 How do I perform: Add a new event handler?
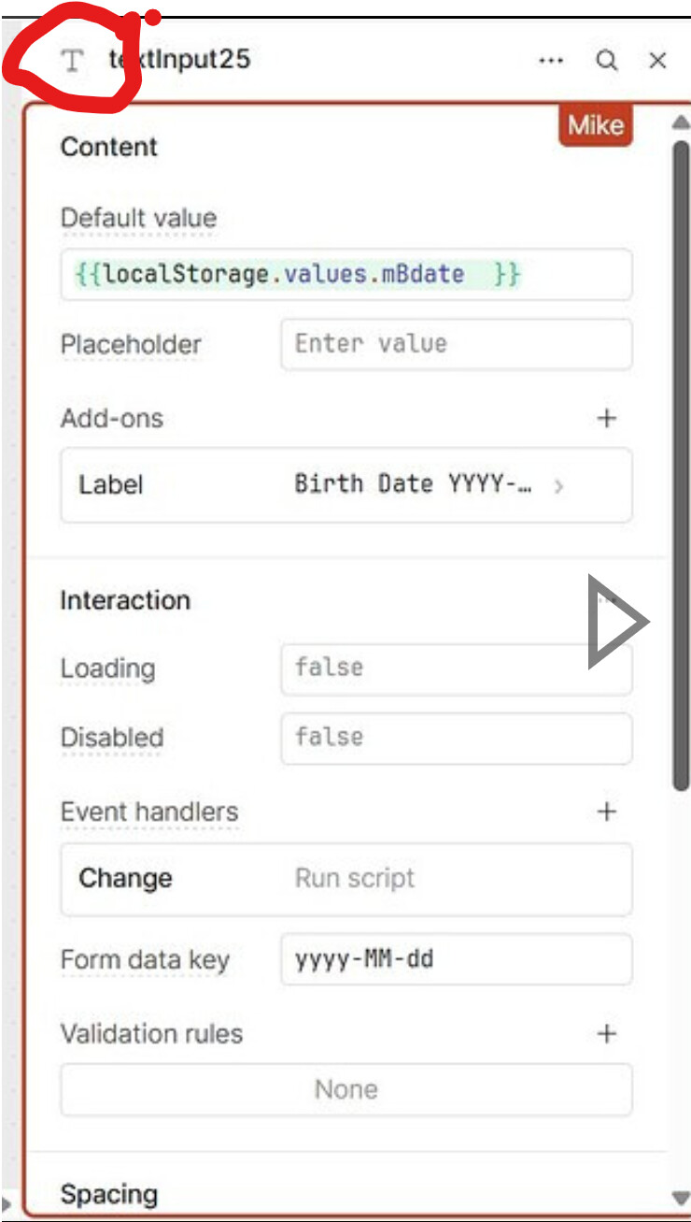pos(607,812)
